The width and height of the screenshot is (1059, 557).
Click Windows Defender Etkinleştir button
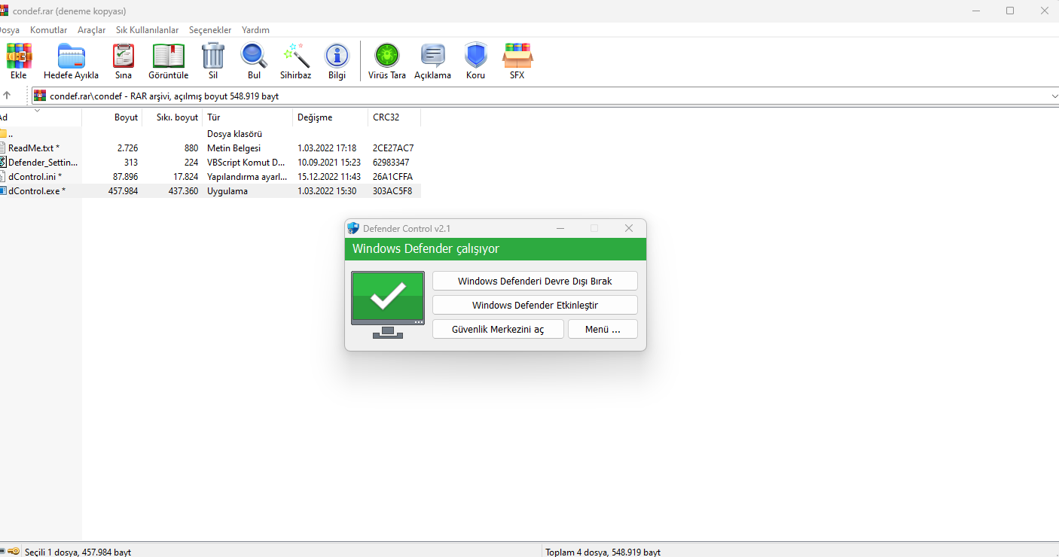(535, 305)
